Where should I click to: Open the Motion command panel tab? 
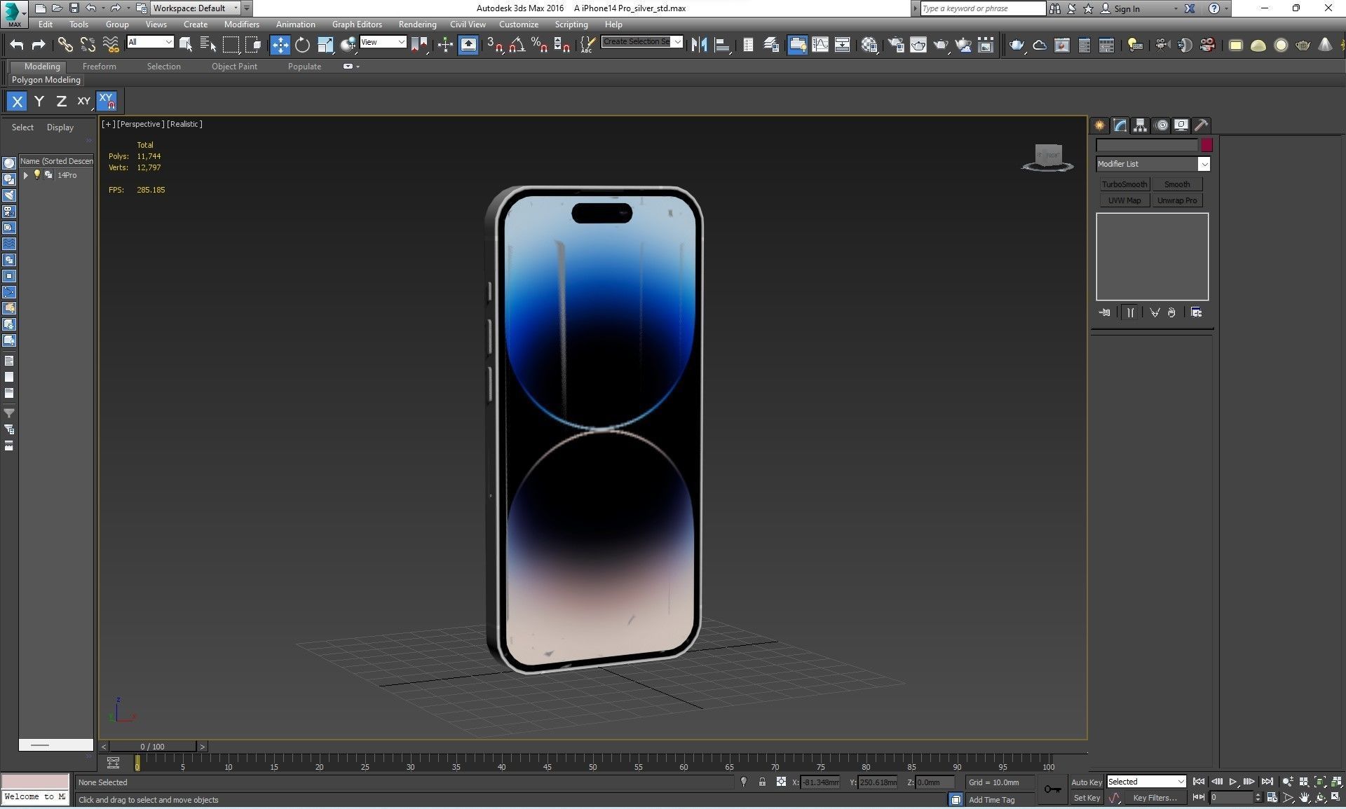1162,125
